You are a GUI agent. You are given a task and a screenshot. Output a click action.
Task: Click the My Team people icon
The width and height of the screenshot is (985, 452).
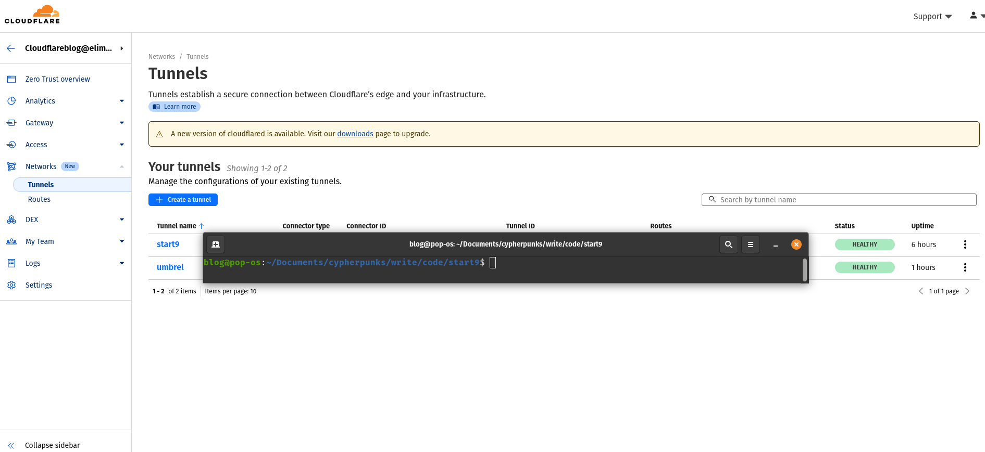click(x=11, y=241)
